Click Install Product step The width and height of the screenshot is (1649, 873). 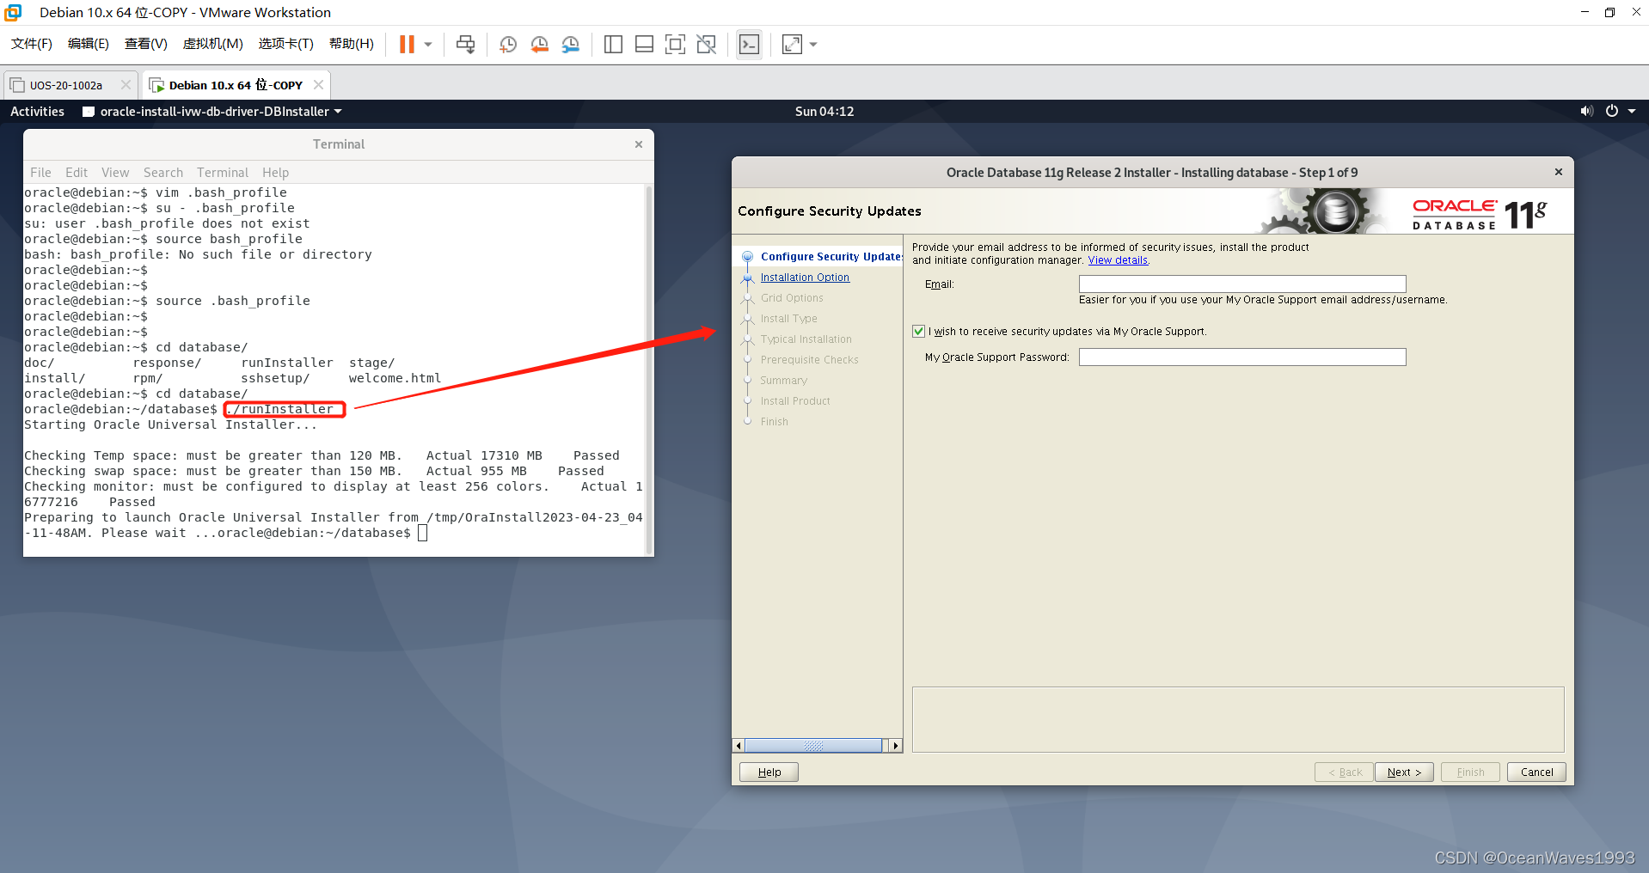click(795, 401)
